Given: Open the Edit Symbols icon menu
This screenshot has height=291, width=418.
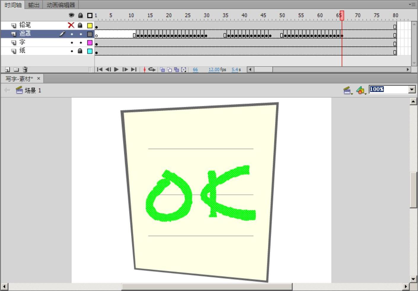Looking at the screenshot, I should pyautogui.click(x=361, y=90).
